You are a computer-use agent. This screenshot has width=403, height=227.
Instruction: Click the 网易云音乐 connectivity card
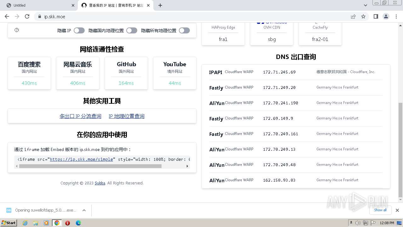coord(78,73)
